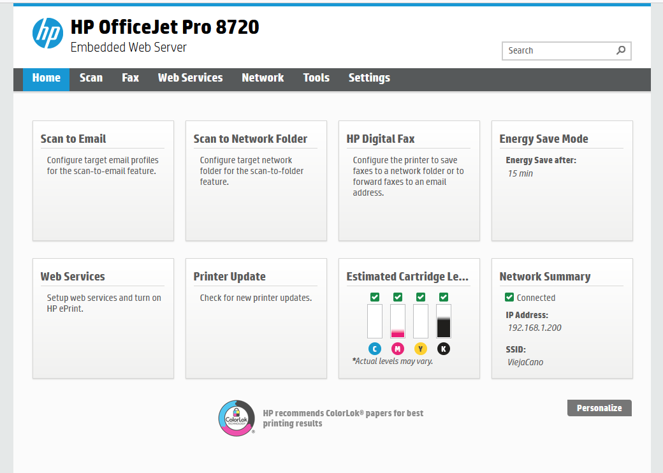The image size is (663, 473).
Task: Click the Connected status check icon
Action: (509, 297)
